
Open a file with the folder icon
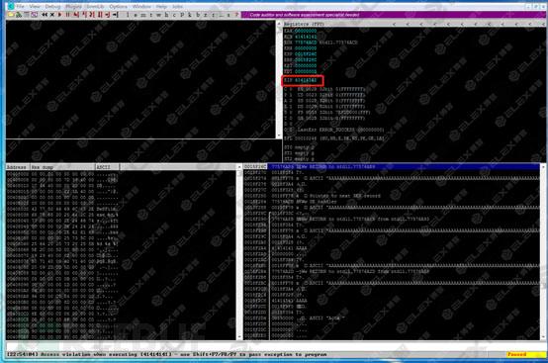point(11,15)
